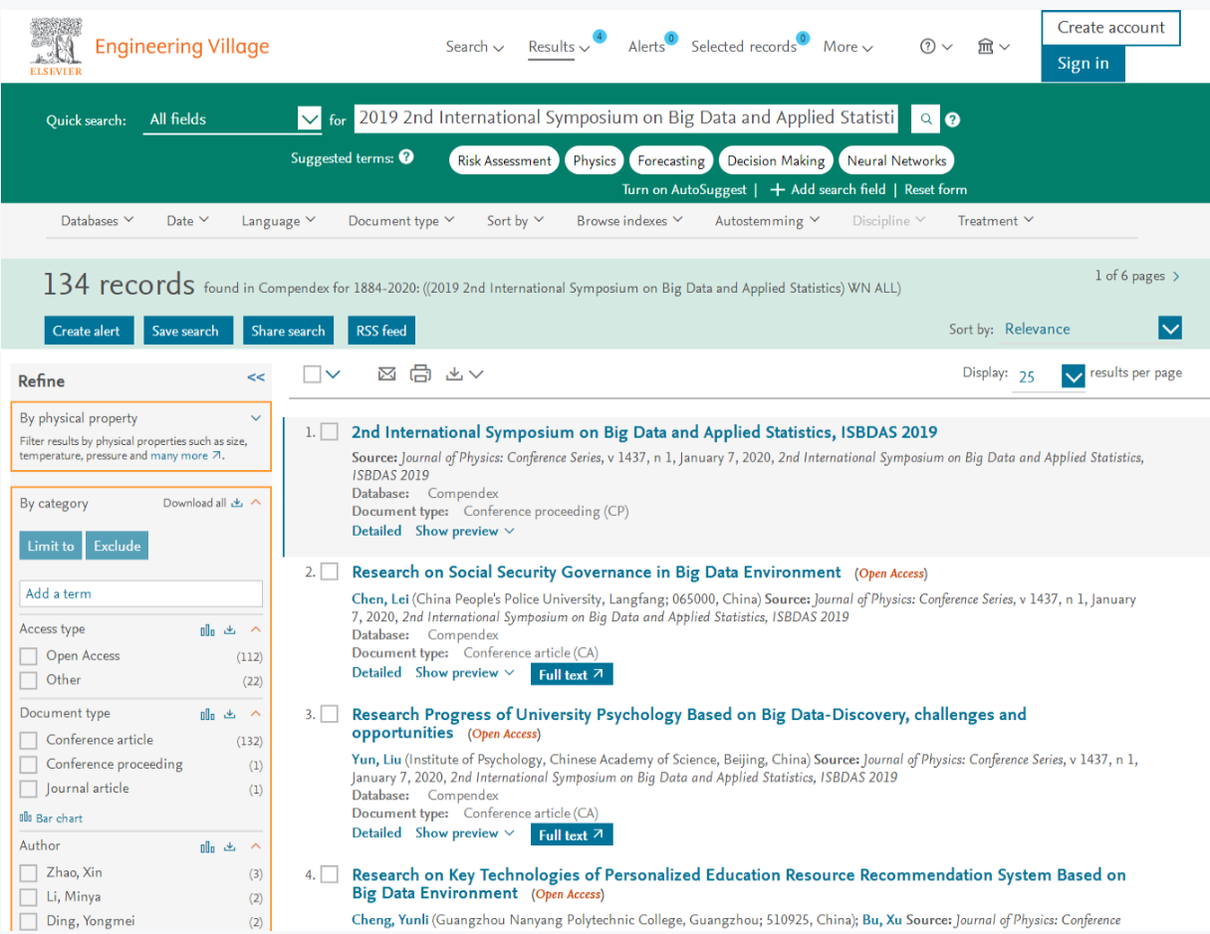This screenshot has height=934, width=1210.
Task: Open the Alerts menu item
Action: coord(646,47)
